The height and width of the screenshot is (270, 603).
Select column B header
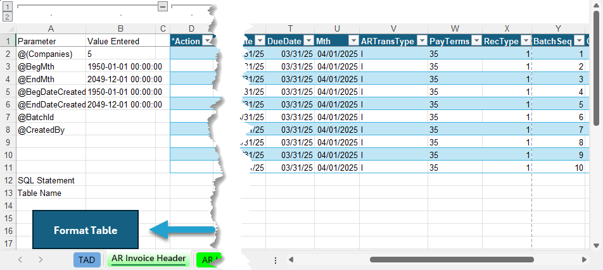[x=121, y=29]
